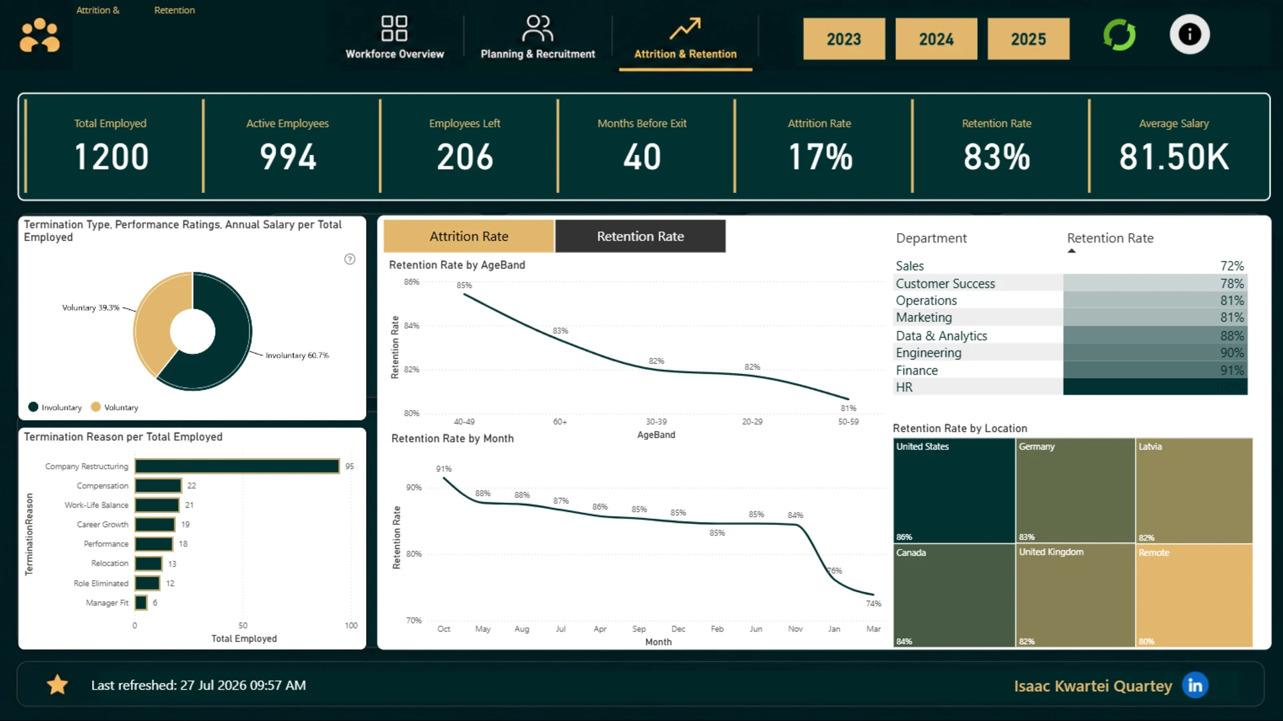Click the help question mark on donut chart
The width and height of the screenshot is (1283, 721).
(x=349, y=259)
